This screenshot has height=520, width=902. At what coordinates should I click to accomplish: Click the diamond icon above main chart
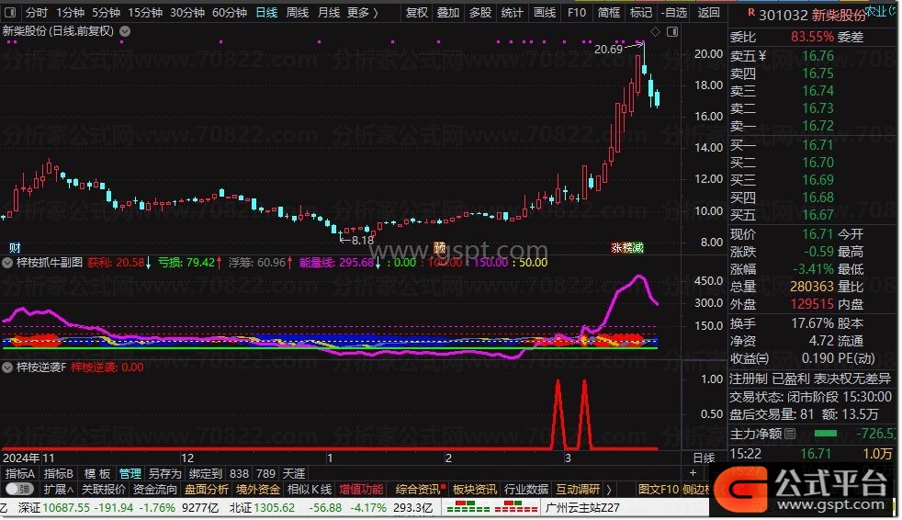click(x=655, y=31)
